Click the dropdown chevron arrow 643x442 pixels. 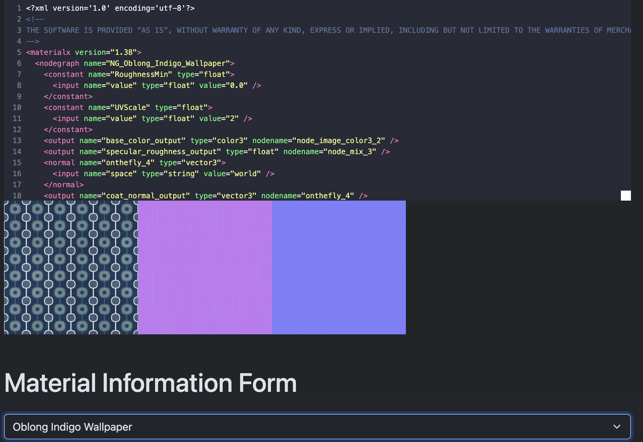tap(617, 427)
